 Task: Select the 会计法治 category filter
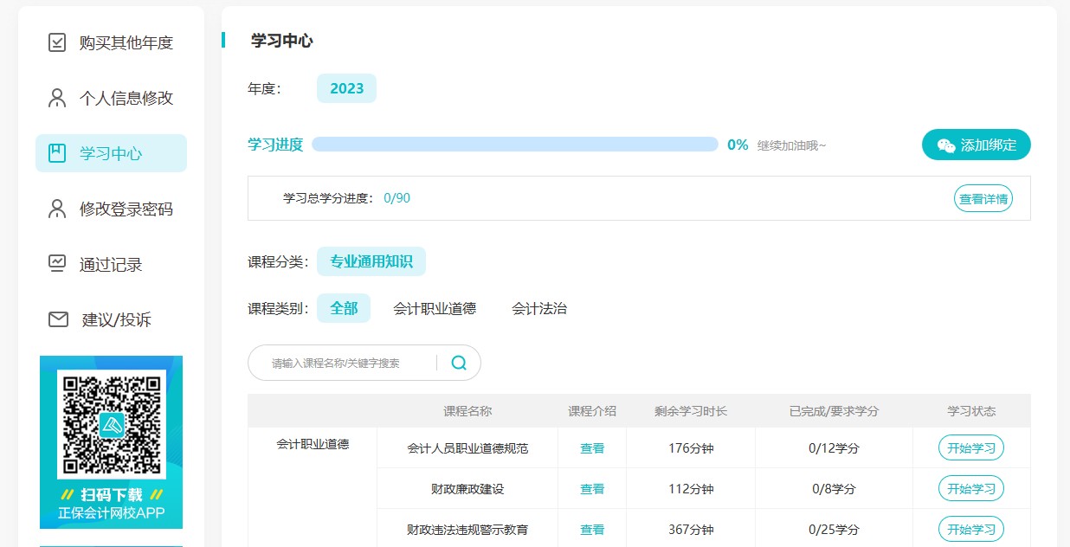point(540,307)
